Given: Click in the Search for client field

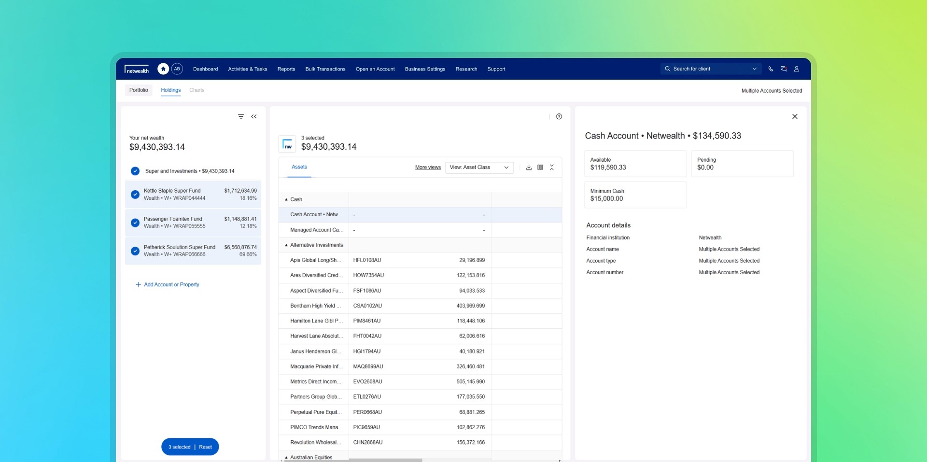Looking at the screenshot, I should [x=711, y=69].
